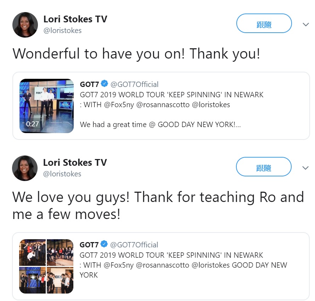Play the 0:27 GOT7 video thumbnail
315x301 pixels.
tap(47, 106)
